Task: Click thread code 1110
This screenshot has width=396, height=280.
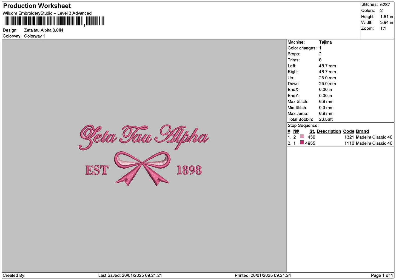Action: [349, 143]
